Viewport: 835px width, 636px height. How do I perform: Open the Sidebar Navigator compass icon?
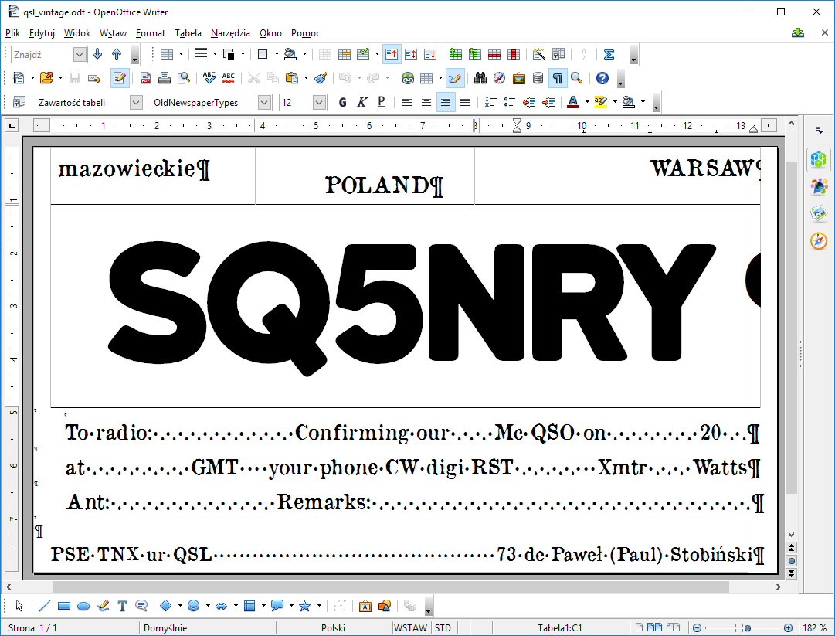pyautogui.click(x=819, y=241)
